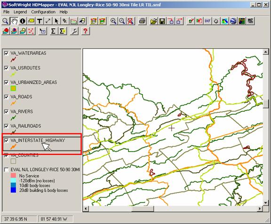The image size is (271, 224).
Task: Click the last icon in top toolbar row
Action: pyautogui.click(x=250, y=21)
